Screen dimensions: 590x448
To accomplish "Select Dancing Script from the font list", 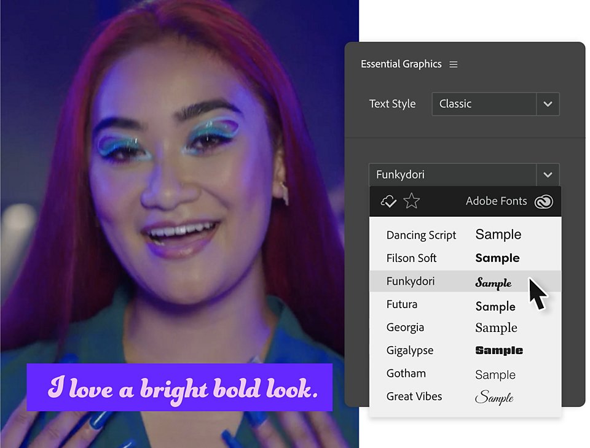I will tap(465, 235).
